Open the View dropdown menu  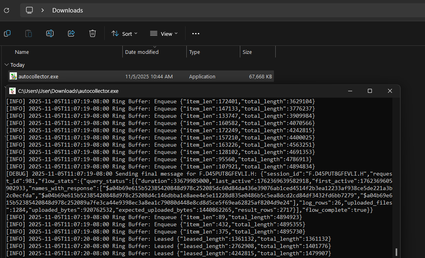164,34
